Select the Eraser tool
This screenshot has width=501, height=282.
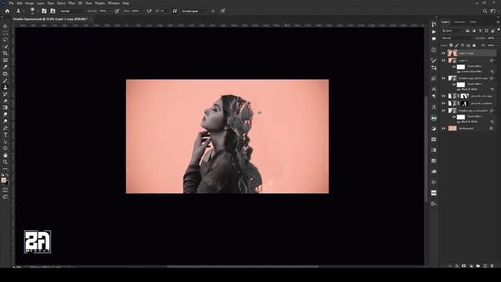coord(5,101)
